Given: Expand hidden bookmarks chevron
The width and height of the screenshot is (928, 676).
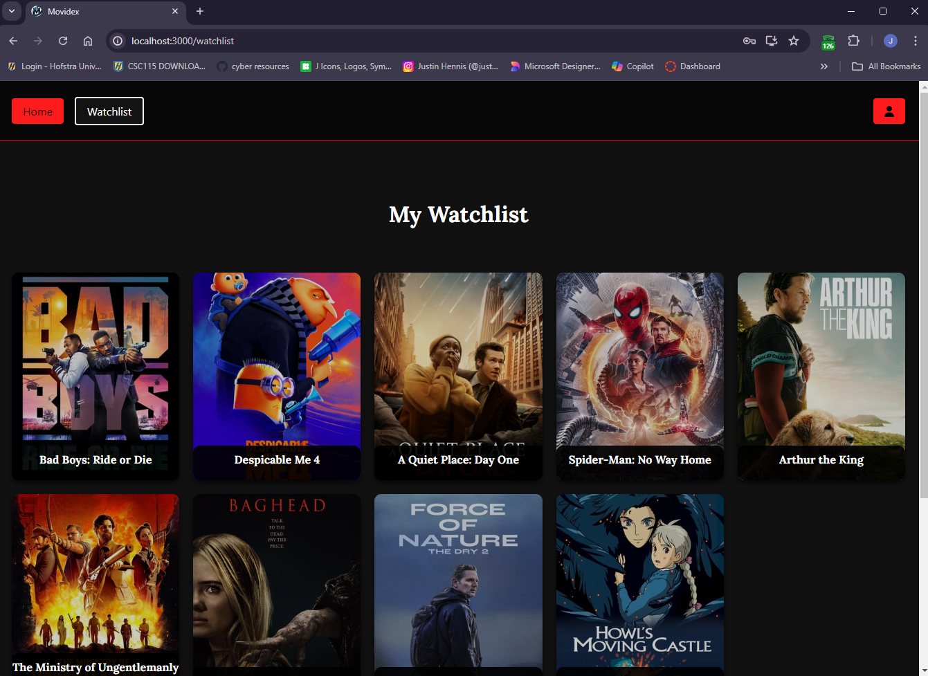Looking at the screenshot, I should pos(824,66).
